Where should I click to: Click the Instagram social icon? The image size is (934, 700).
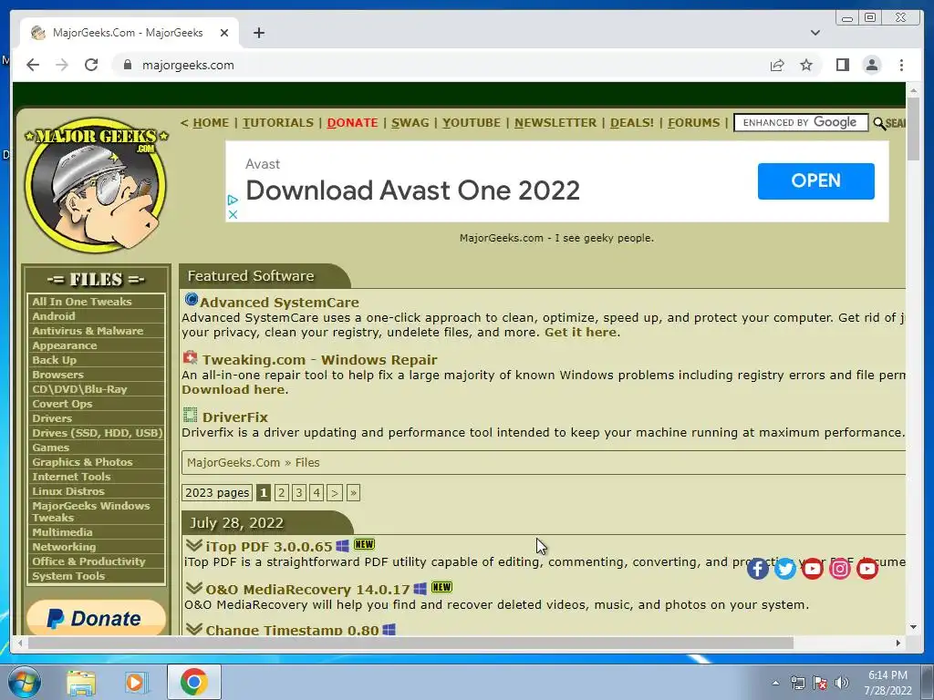[840, 569]
